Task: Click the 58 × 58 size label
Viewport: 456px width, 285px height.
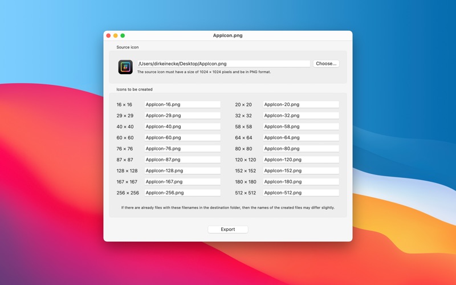Action: tap(243, 127)
